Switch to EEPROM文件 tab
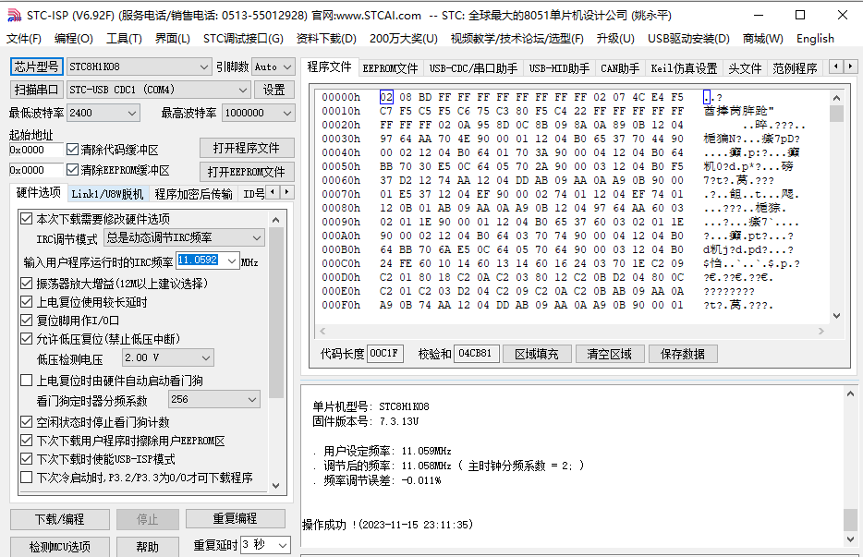Image resolution: width=863 pixels, height=557 pixels. click(390, 68)
